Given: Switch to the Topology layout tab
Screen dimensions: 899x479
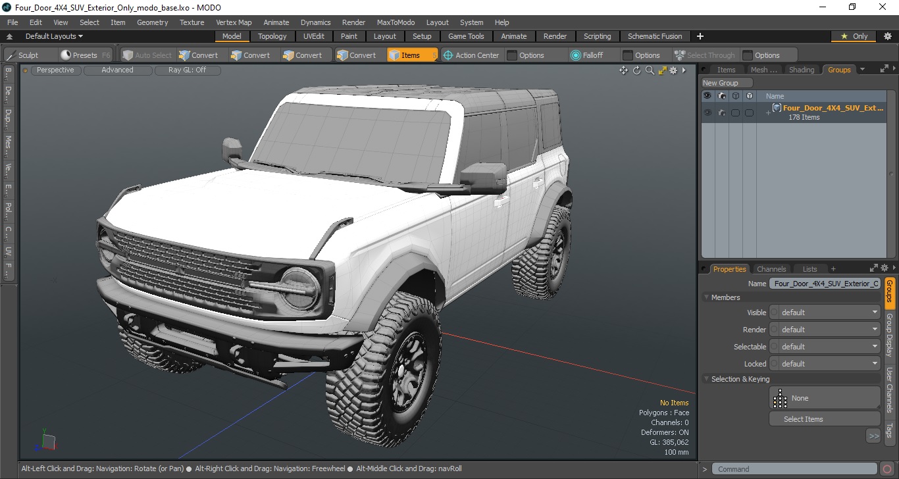Looking at the screenshot, I should tap(272, 36).
